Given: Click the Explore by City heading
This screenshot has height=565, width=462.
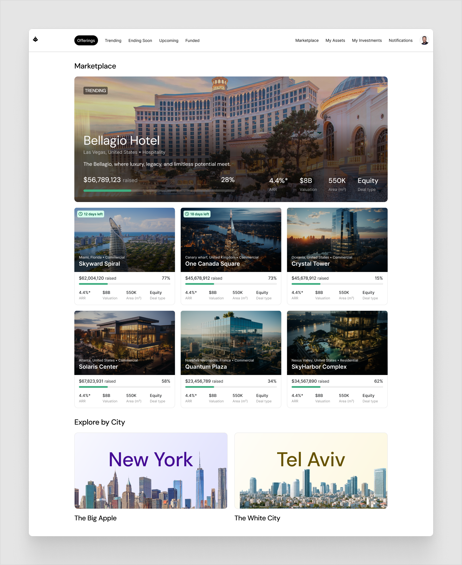Looking at the screenshot, I should point(100,422).
